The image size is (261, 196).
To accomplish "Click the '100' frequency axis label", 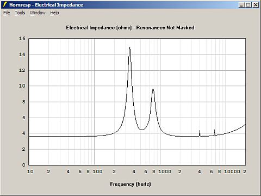I will (97, 171).
